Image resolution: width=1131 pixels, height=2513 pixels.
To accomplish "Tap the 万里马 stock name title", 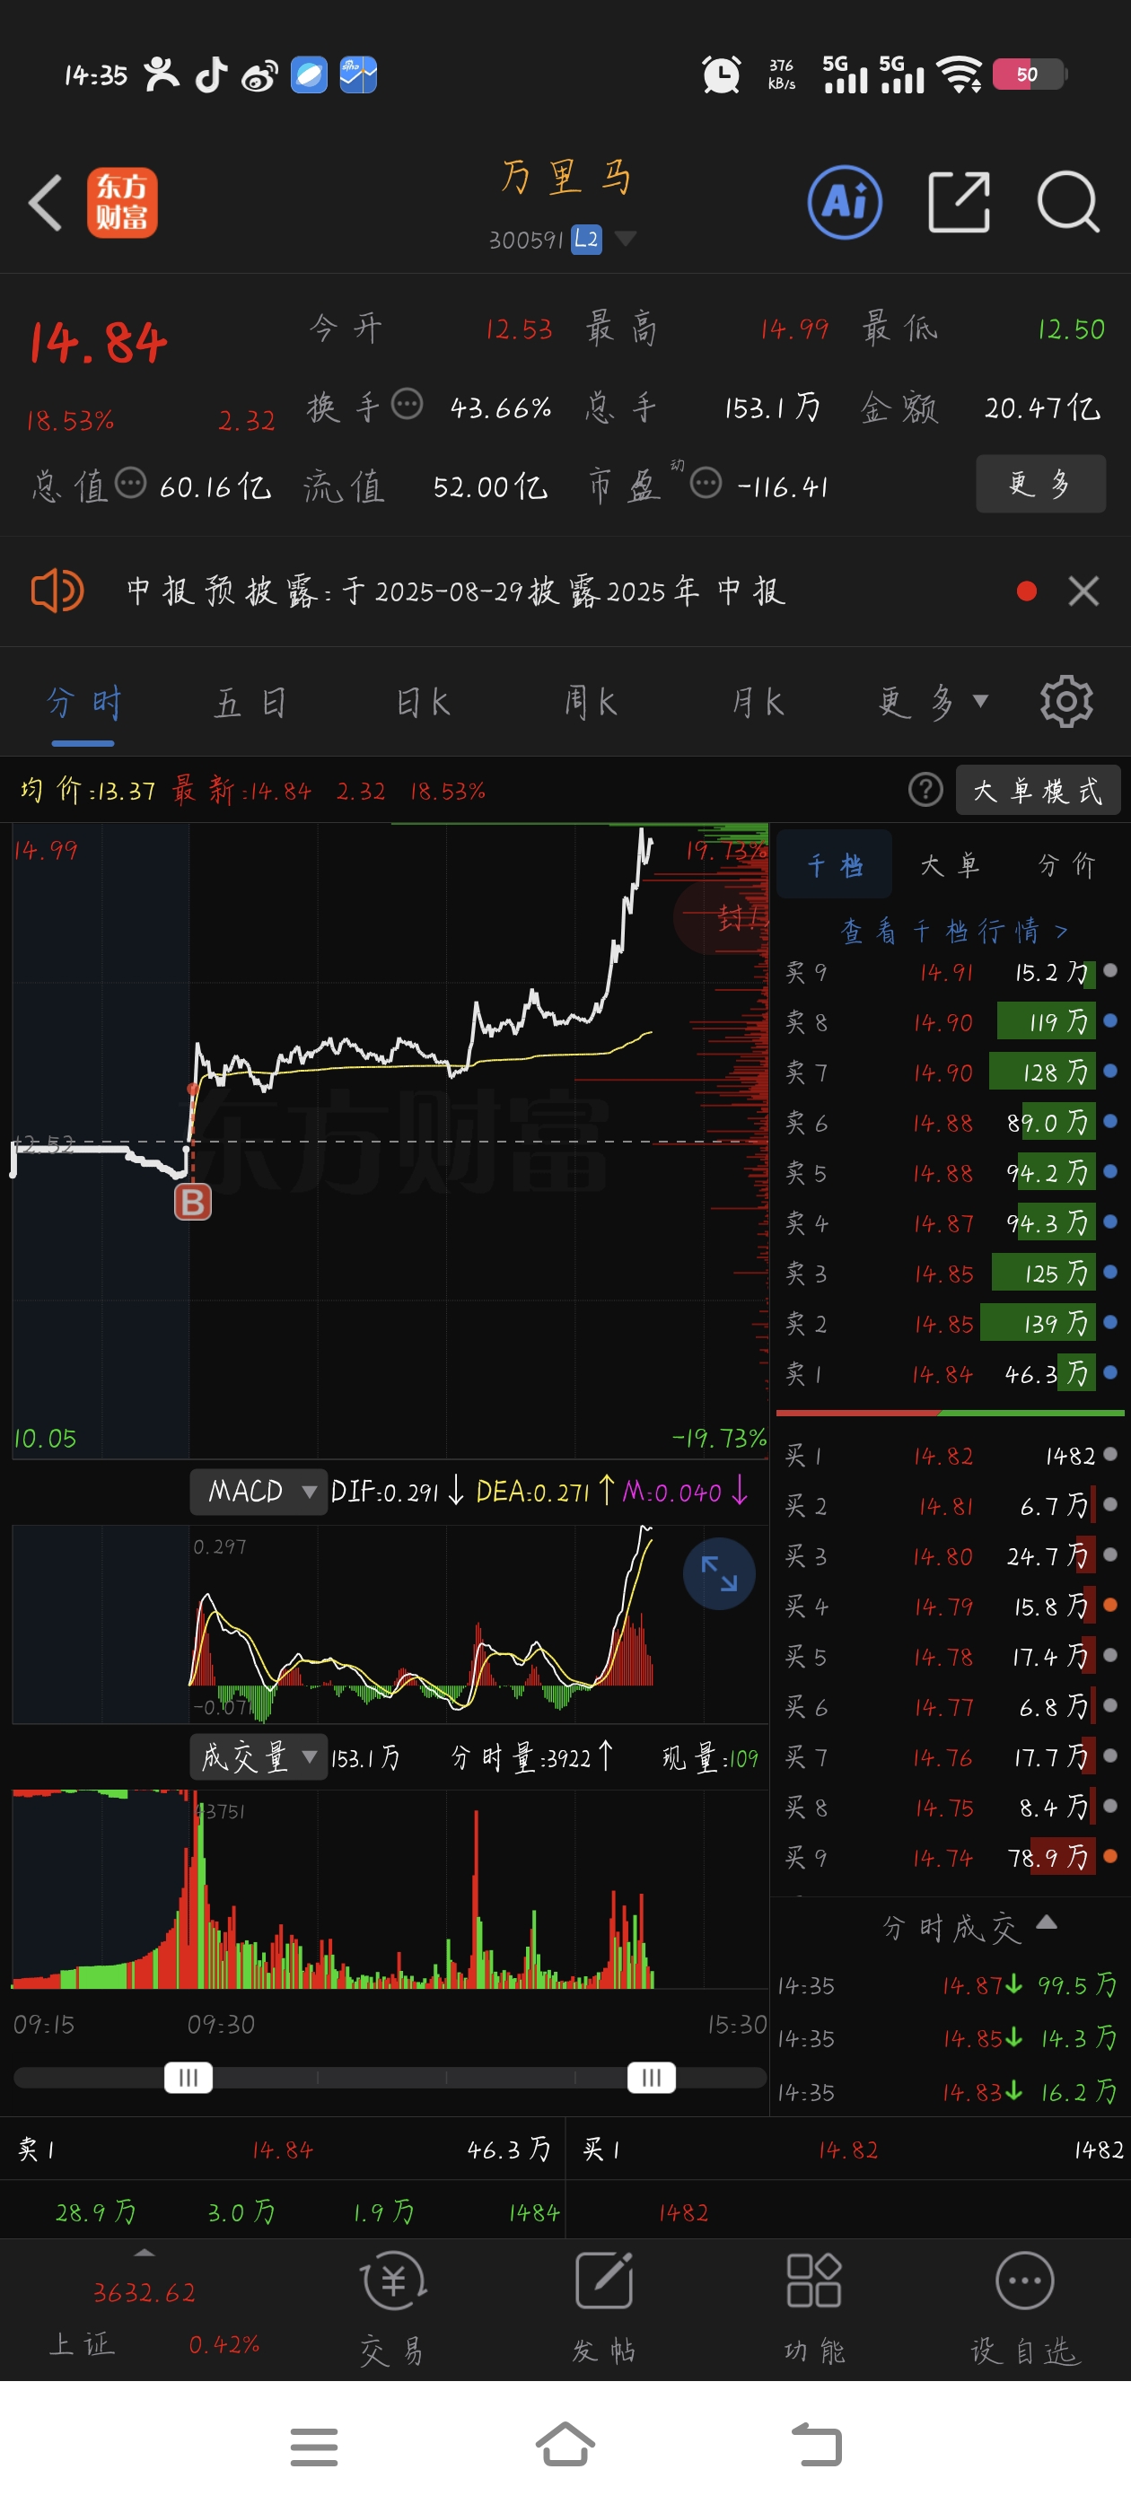I will pyautogui.click(x=566, y=179).
